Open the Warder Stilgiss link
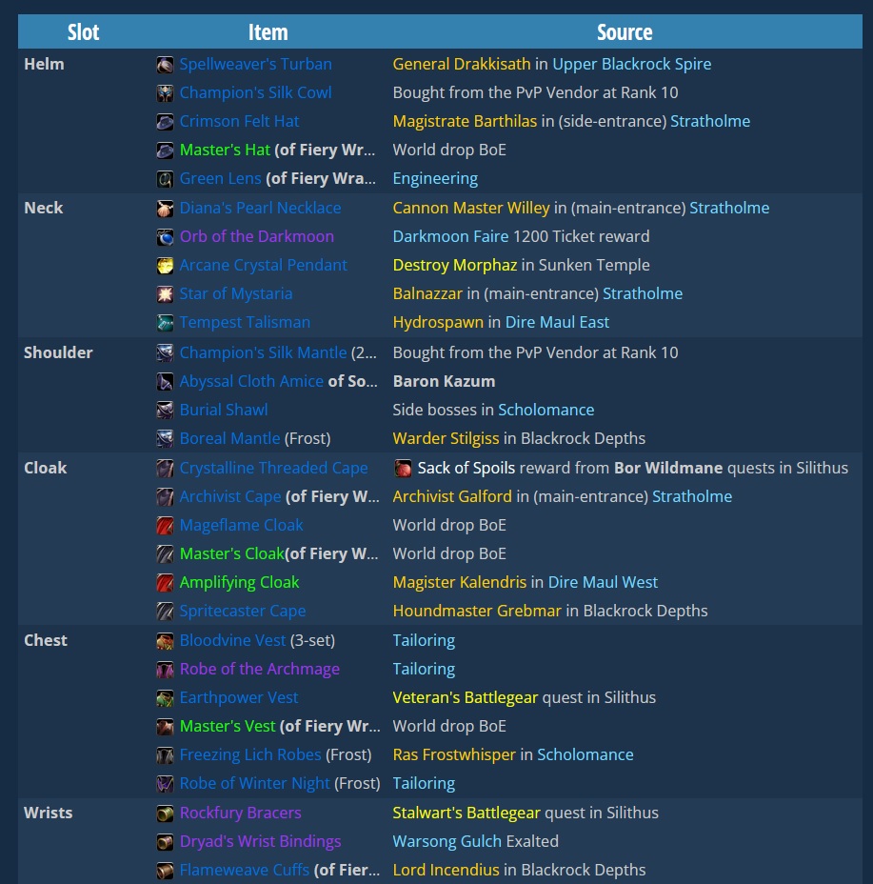The image size is (873, 884). pos(446,438)
